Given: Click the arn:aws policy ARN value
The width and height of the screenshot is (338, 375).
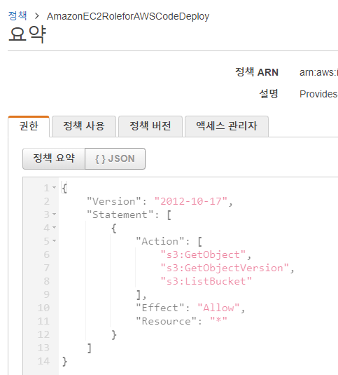Looking at the screenshot, I should (x=318, y=72).
